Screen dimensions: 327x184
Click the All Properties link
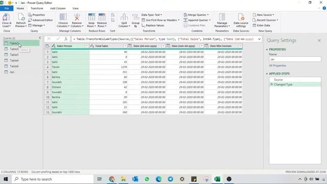tap(277, 65)
